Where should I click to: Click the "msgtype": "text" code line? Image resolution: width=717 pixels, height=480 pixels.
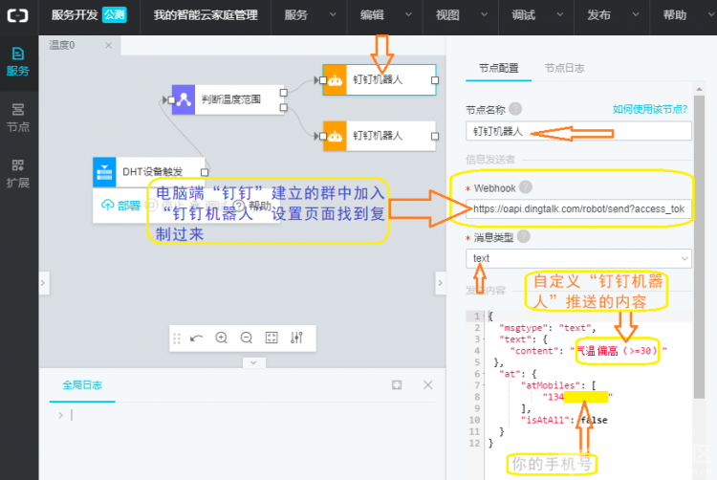click(548, 328)
